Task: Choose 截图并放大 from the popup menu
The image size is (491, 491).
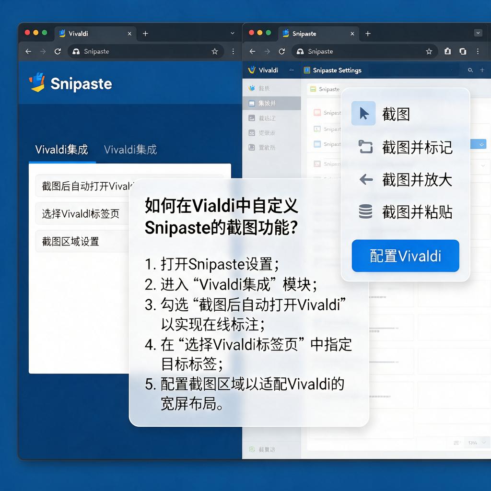Action: tap(406, 180)
